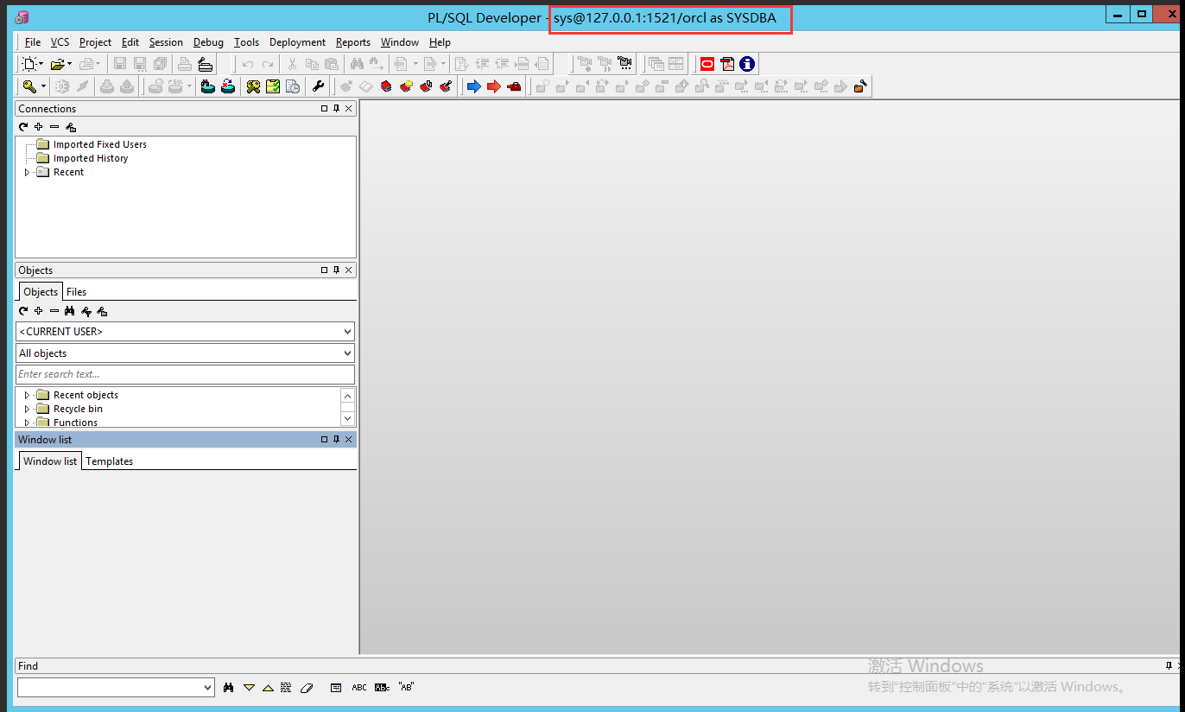The height and width of the screenshot is (712, 1185).
Task: Toggle the pin on Find bar
Action: pos(1169,666)
